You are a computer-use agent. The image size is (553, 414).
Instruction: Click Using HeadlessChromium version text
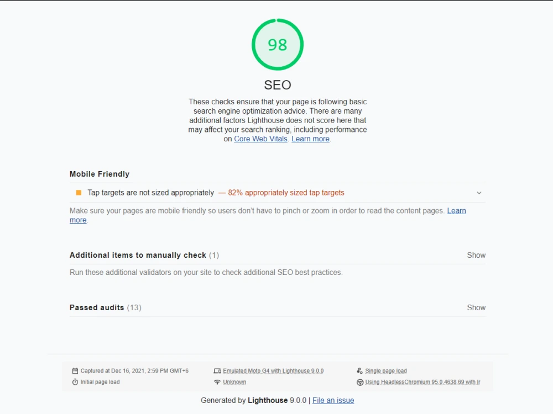[422, 382]
